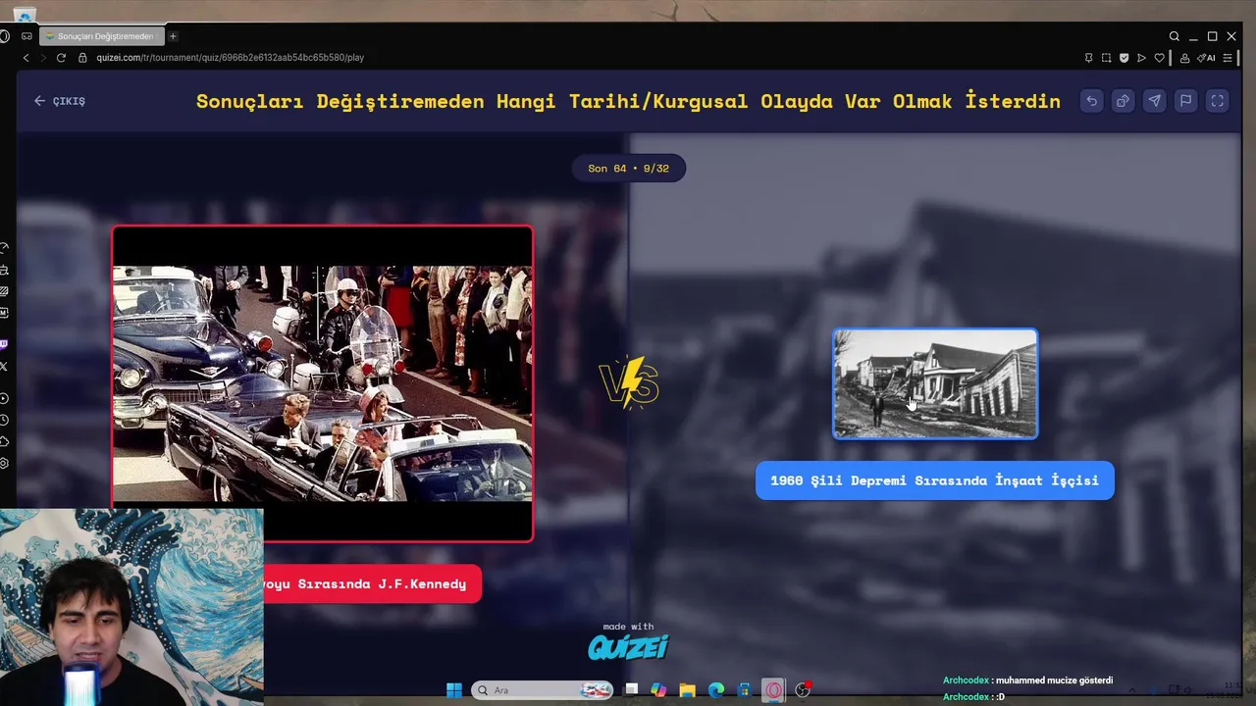
Task: Open Microsoft Edge from the taskbar
Action: [x=716, y=690]
